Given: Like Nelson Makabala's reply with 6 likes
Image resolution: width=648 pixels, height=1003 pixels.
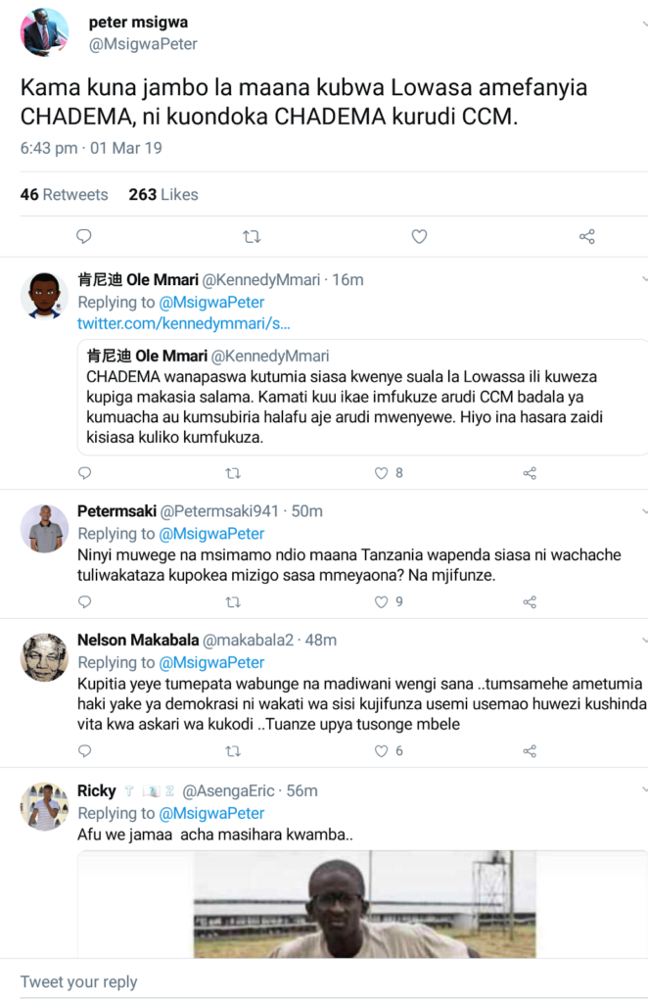Looking at the screenshot, I should (382, 751).
